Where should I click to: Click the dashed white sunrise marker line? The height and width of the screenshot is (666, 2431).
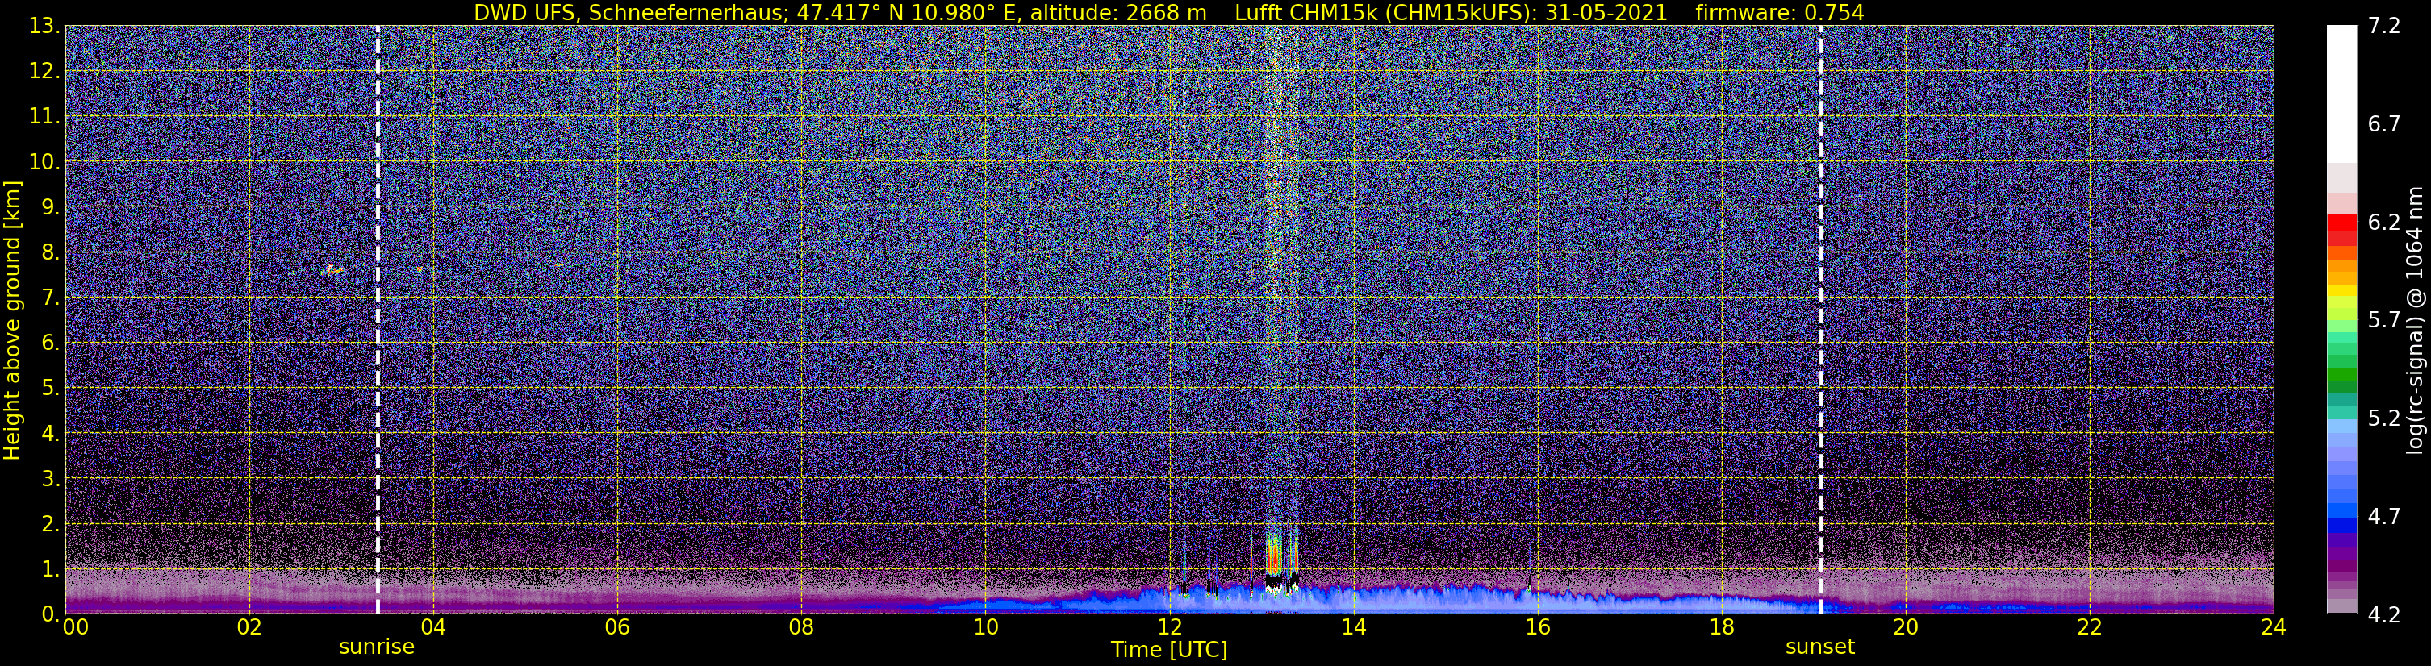pyautogui.click(x=378, y=318)
